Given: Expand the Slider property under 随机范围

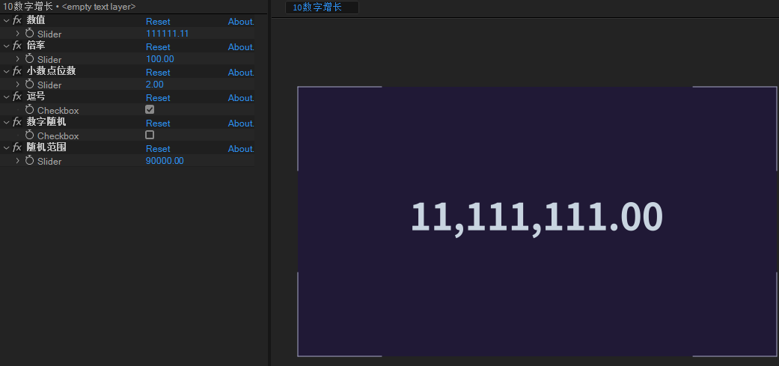Looking at the screenshot, I should click(x=17, y=161).
